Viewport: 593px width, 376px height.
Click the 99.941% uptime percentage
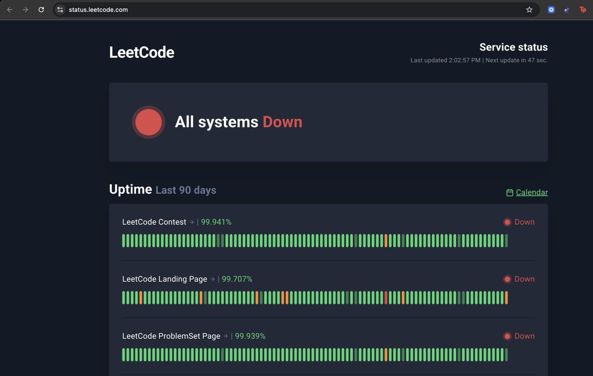[x=215, y=222]
